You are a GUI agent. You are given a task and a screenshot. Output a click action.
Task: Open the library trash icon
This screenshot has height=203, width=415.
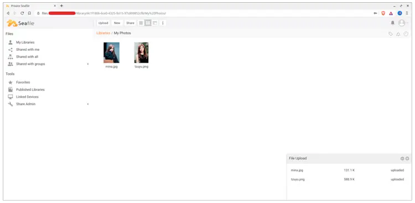click(398, 34)
